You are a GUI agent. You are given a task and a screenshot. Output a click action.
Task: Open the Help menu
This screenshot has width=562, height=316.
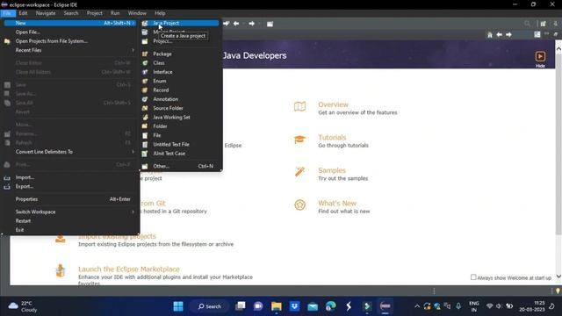point(160,13)
